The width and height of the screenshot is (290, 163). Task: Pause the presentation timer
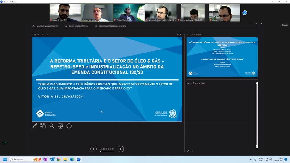tap(42, 34)
